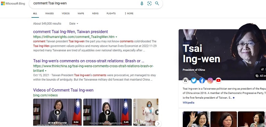Viewport: 266px width, 127px height.
Task: Start voice search with microphone icon
Action: click(x=142, y=3)
